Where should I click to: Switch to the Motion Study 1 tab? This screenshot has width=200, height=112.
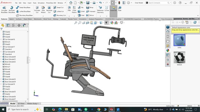click(33, 104)
